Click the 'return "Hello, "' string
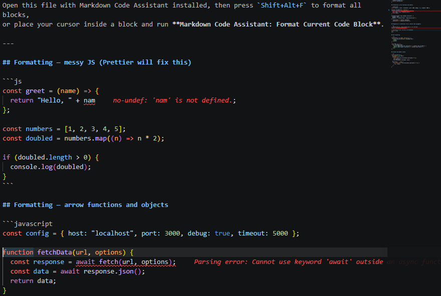Viewport: 441px width, 296px height. click(x=41, y=100)
